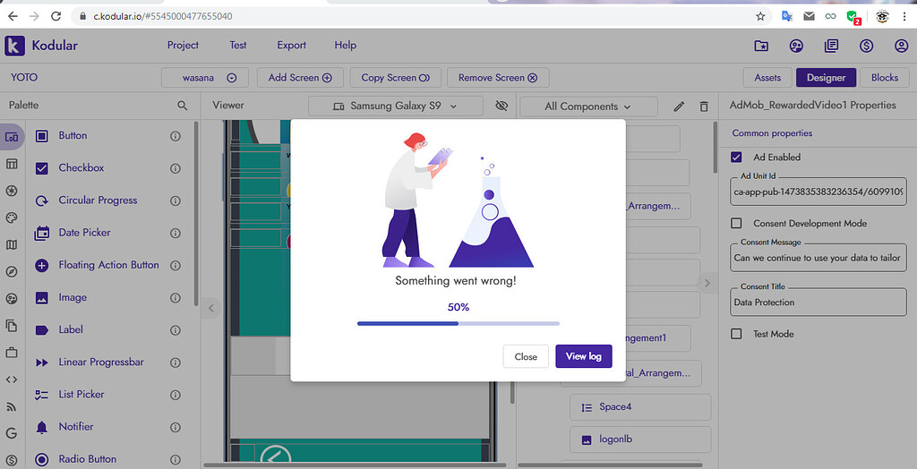Select Maps palette category icon

click(x=12, y=244)
